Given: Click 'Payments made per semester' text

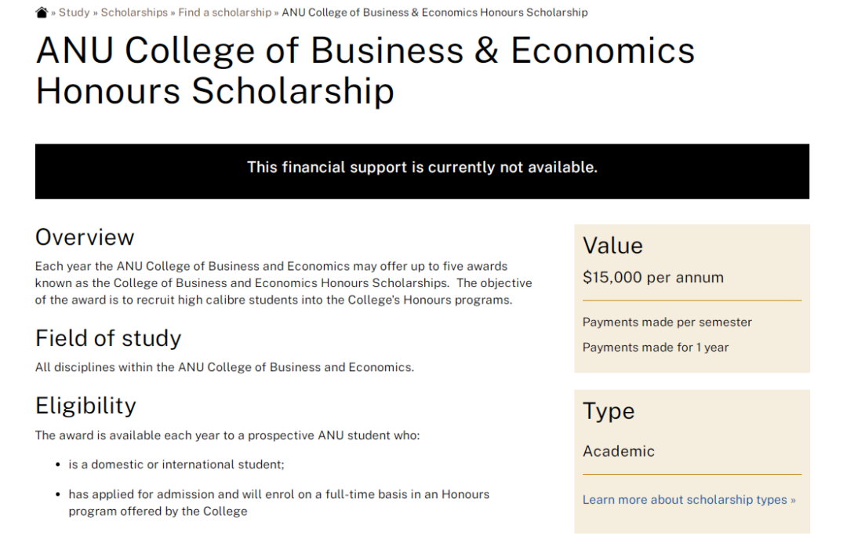Looking at the screenshot, I should tap(667, 322).
